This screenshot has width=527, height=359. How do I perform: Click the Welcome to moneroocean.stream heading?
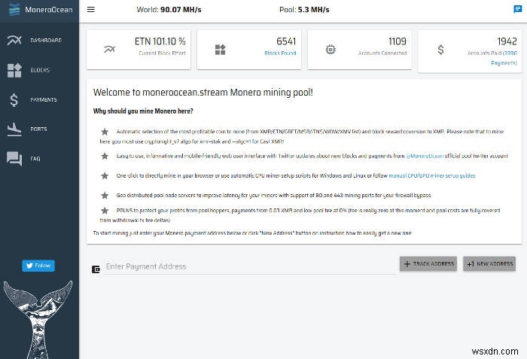coord(203,93)
